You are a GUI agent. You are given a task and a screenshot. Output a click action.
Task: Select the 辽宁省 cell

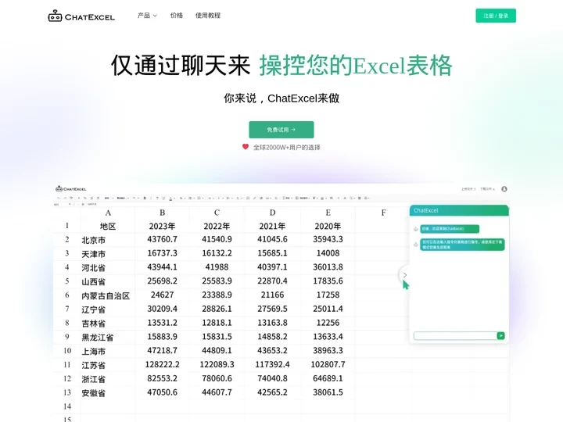(x=108, y=309)
